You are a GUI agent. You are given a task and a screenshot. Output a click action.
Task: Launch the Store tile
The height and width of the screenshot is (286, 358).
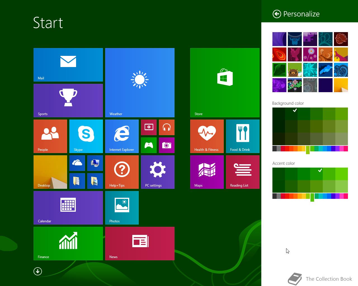tap(225, 83)
